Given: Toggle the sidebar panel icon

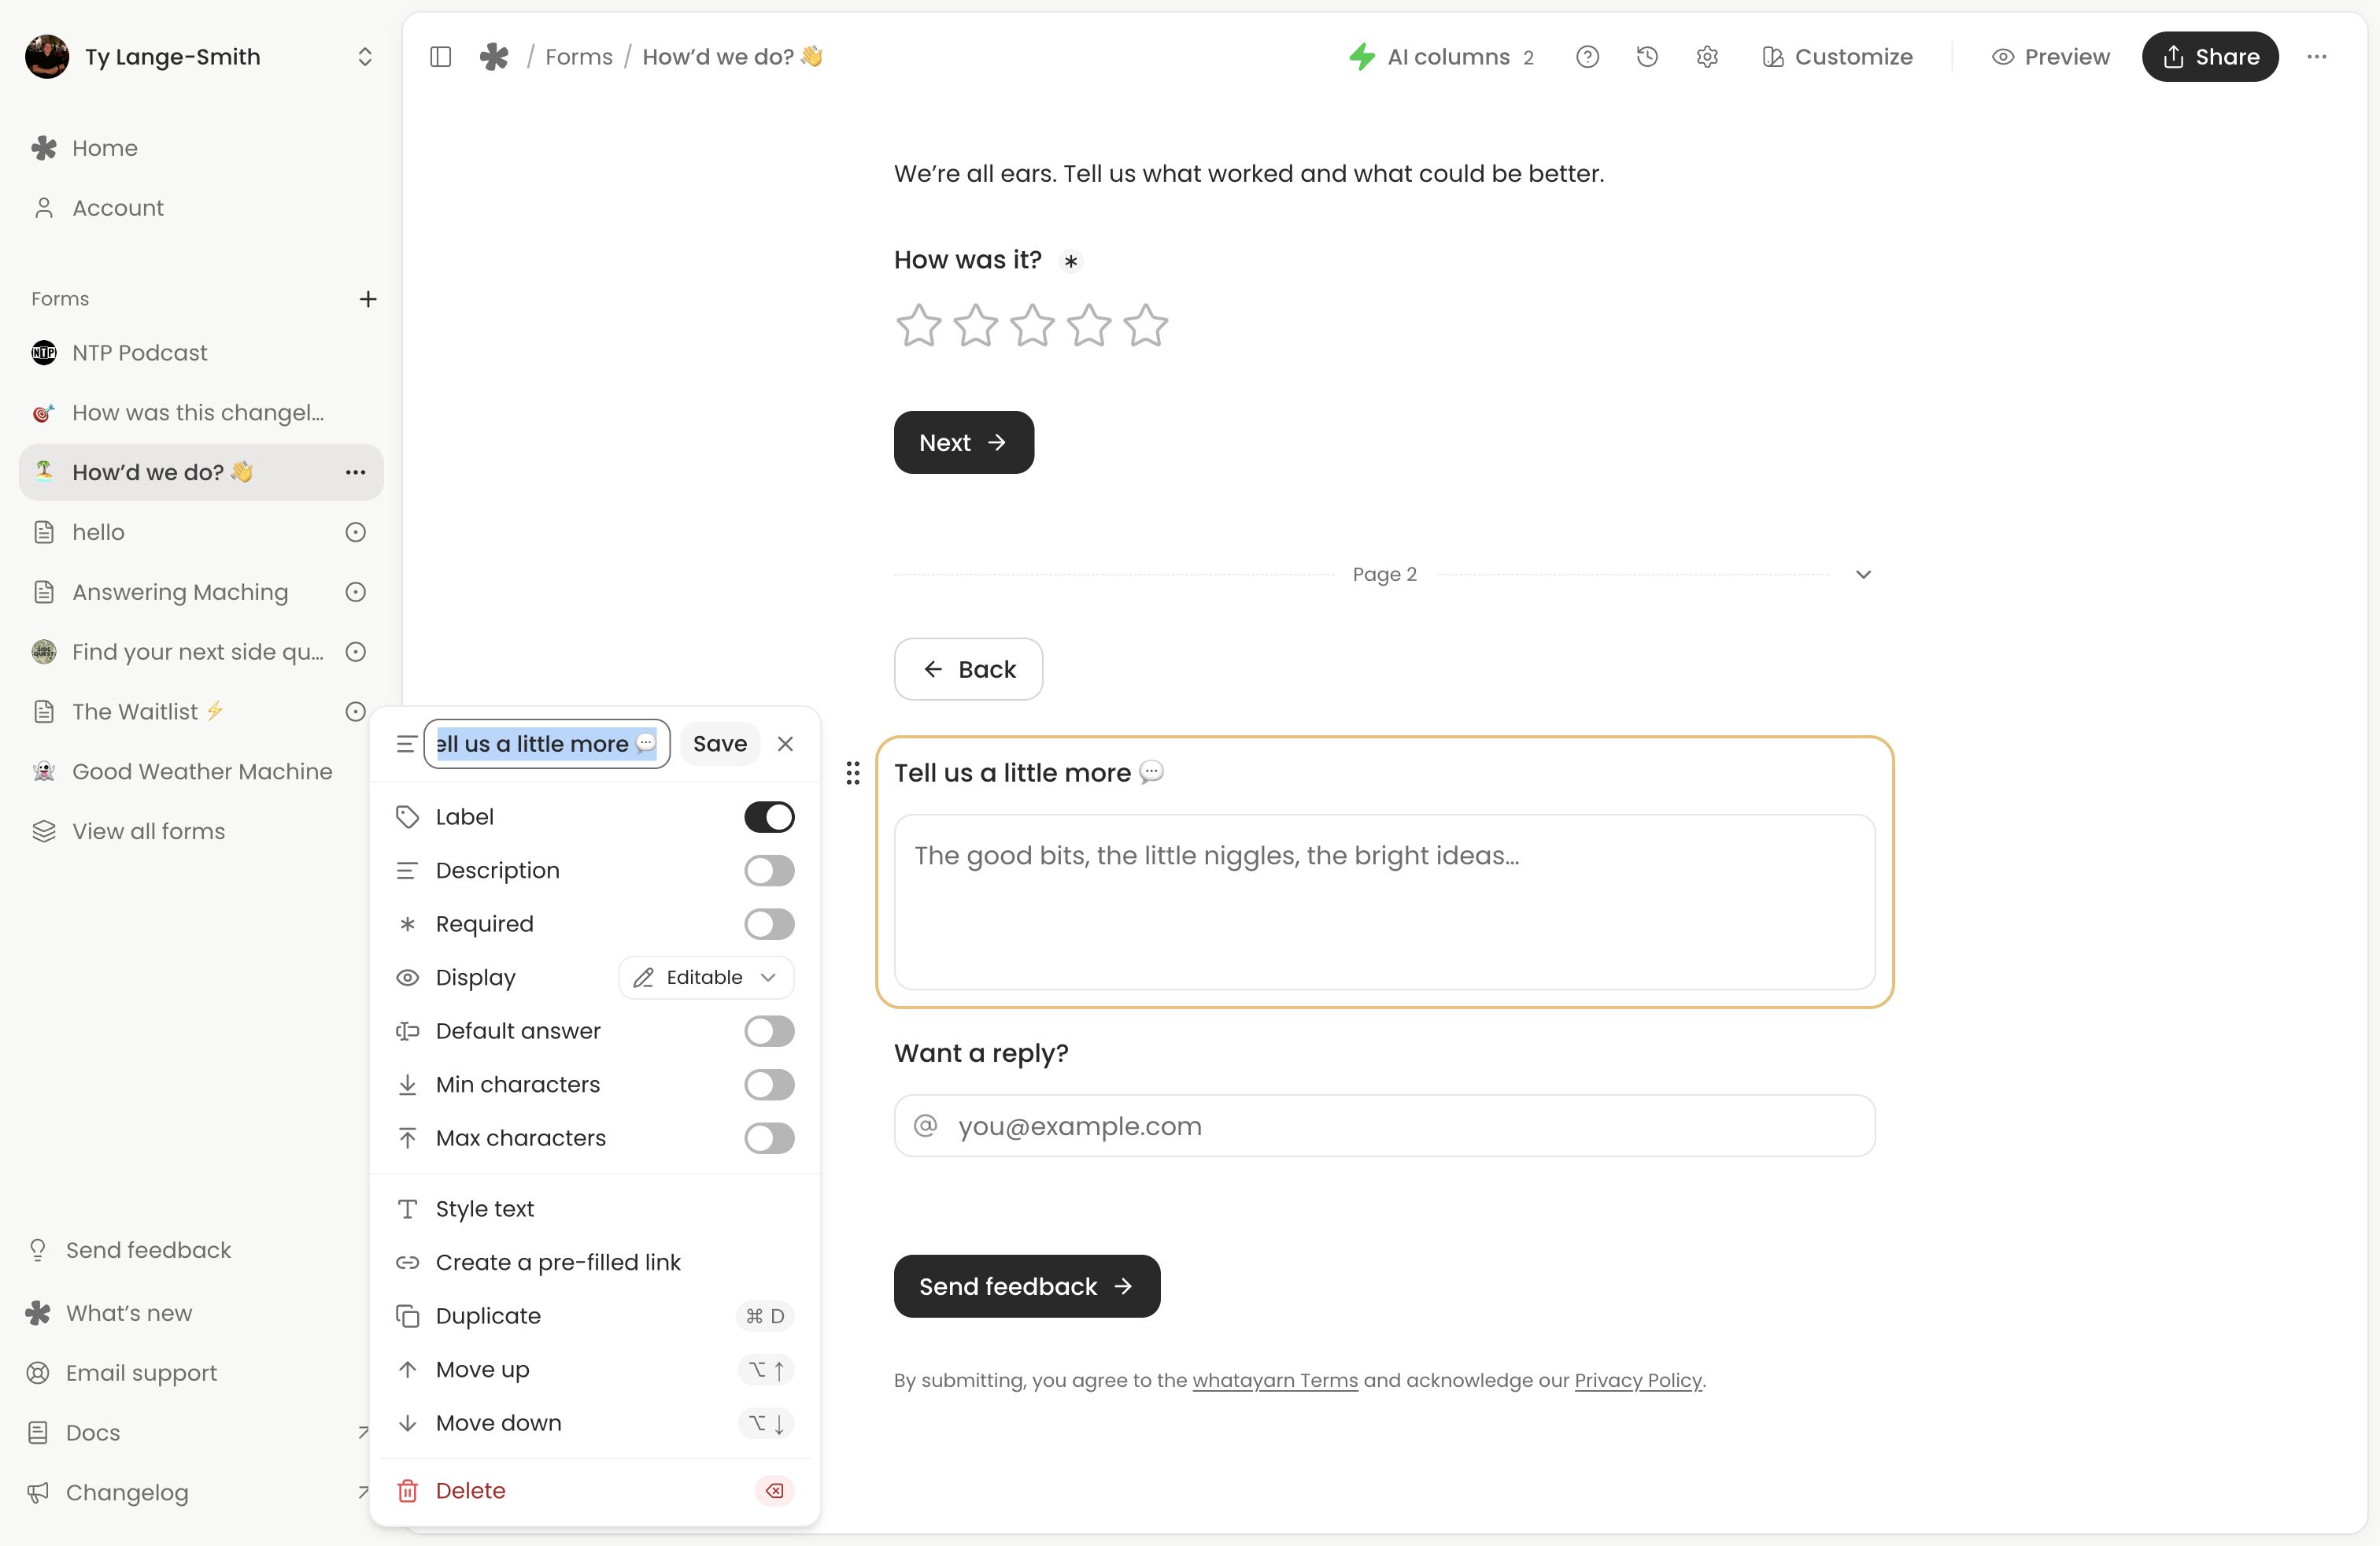Looking at the screenshot, I should pyautogui.click(x=440, y=57).
